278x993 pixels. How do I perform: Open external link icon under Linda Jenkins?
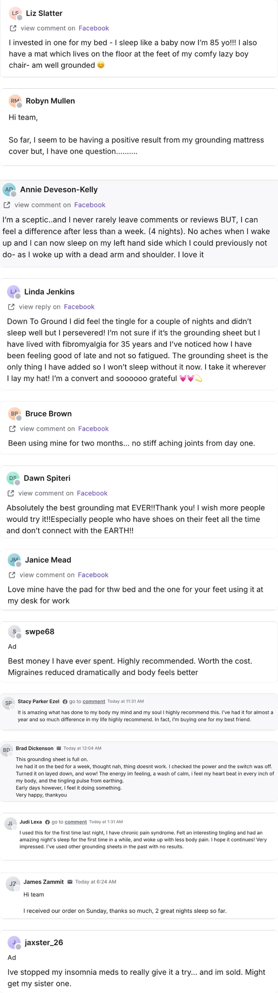[x=11, y=307]
